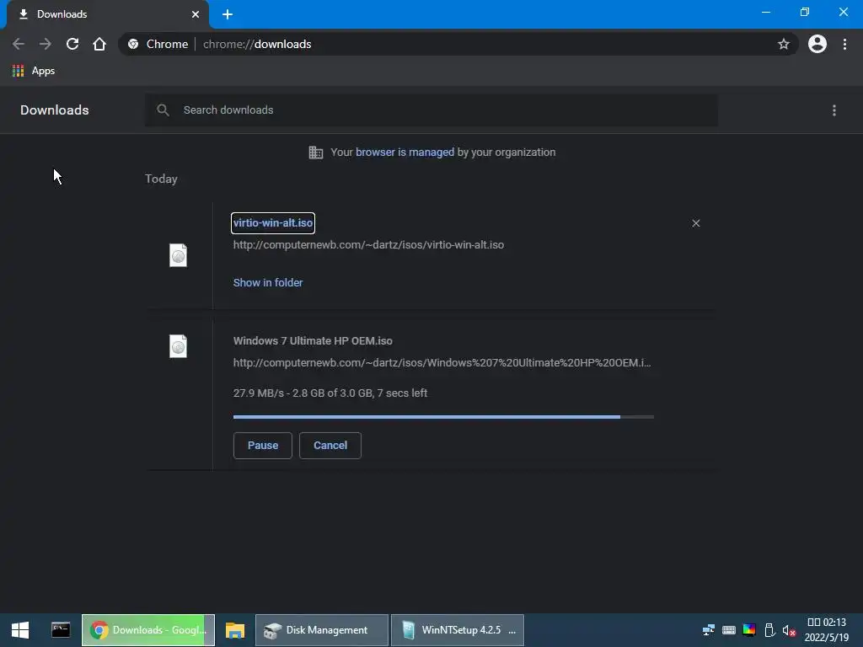Close the Downloads tab
Viewport: 863px width, 647px height.
point(196,14)
